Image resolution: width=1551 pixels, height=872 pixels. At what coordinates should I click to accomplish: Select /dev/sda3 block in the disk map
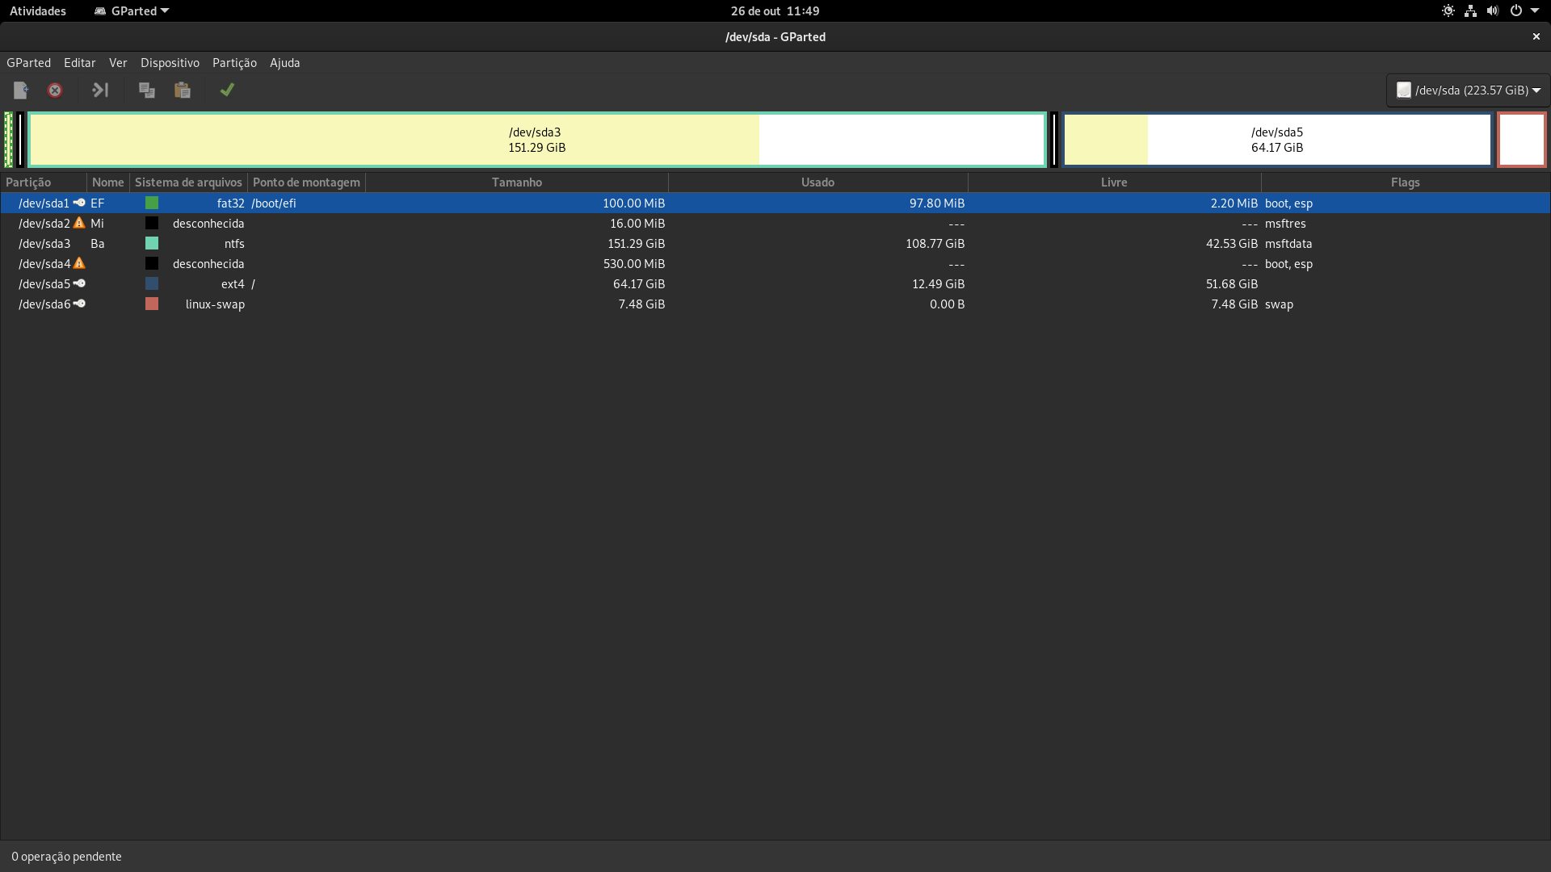537,140
